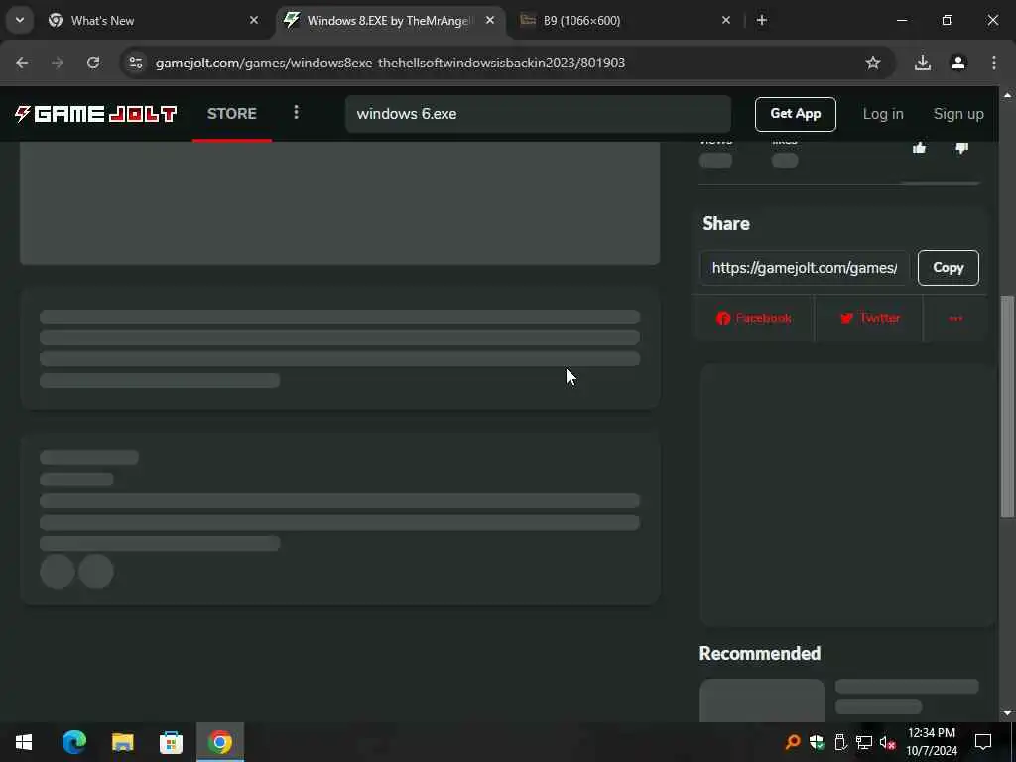Screen dimensions: 1016x762
Task: Open a new browser tab
Action: [762, 20]
